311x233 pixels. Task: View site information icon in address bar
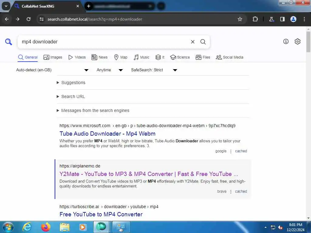point(42,19)
